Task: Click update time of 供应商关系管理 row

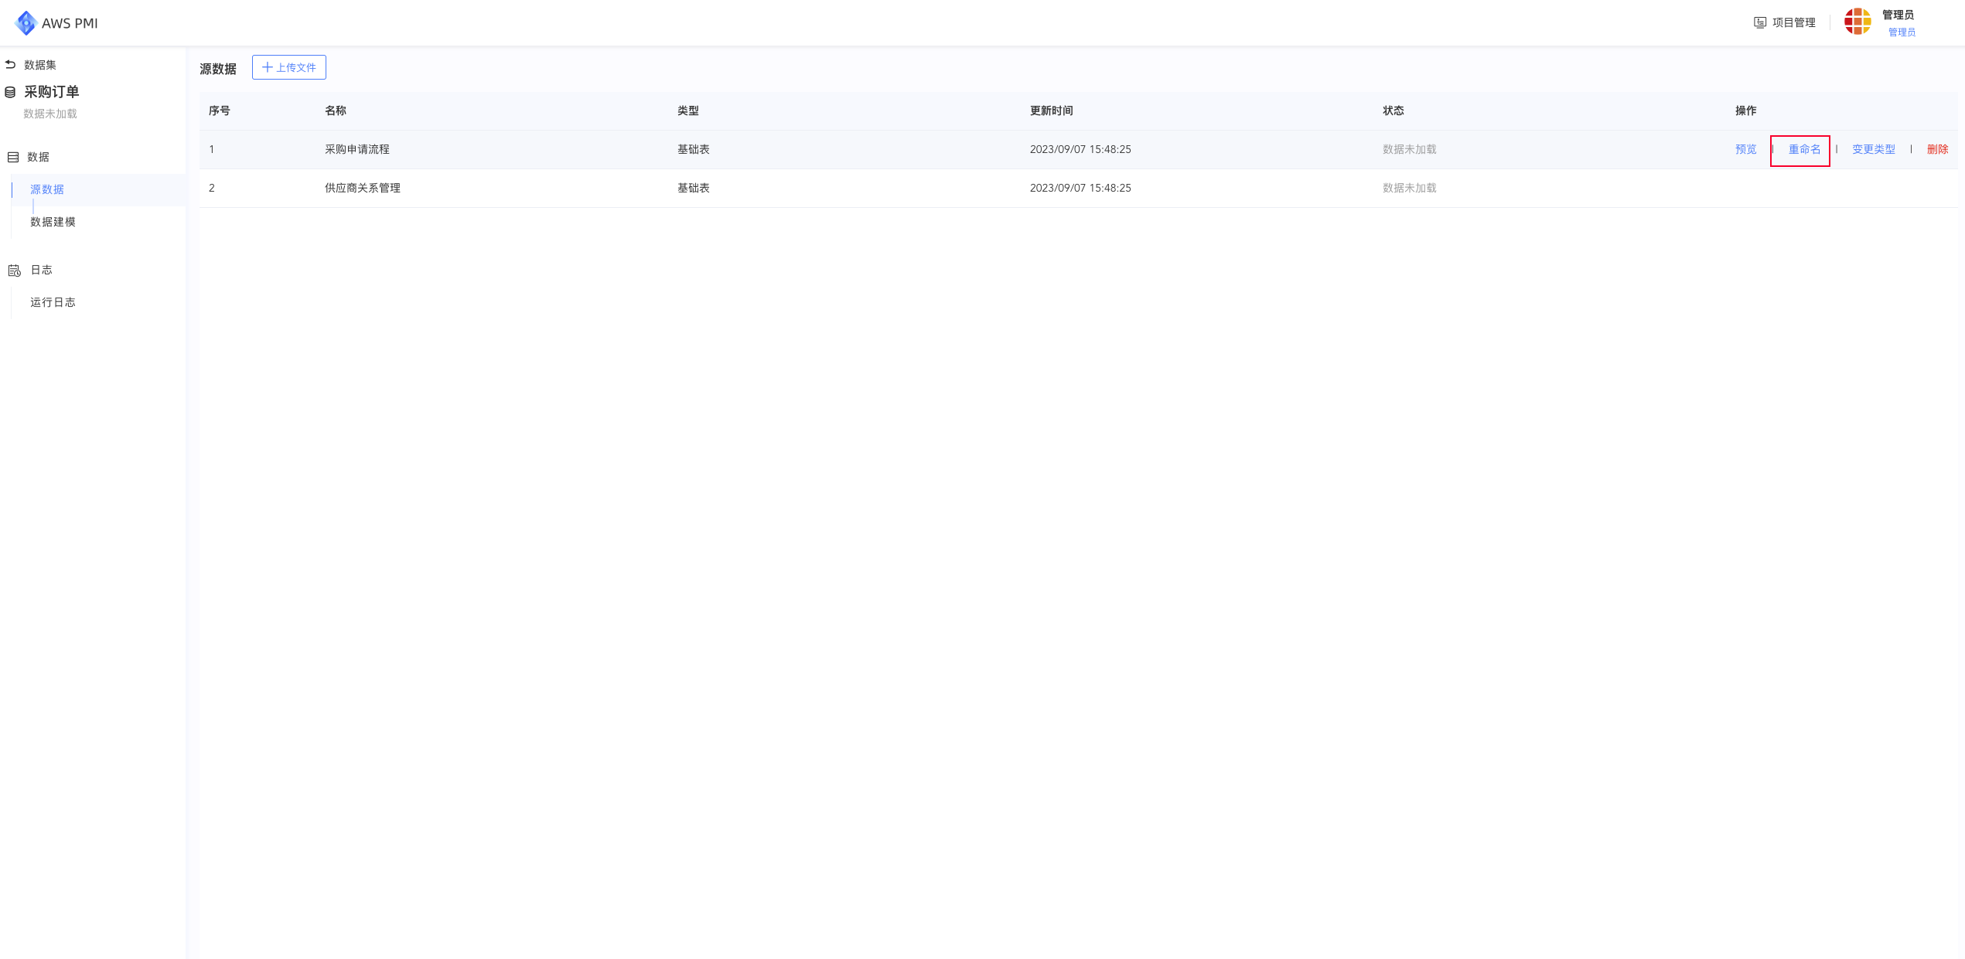Action: pyautogui.click(x=1080, y=188)
